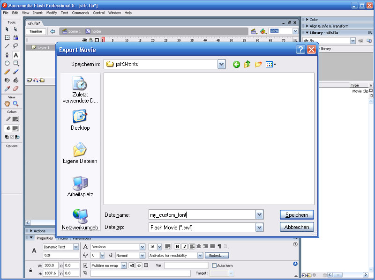Open Eigene Dateien location
Image resolution: width=375 pixels, height=280 pixels.
tap(80, 153)
